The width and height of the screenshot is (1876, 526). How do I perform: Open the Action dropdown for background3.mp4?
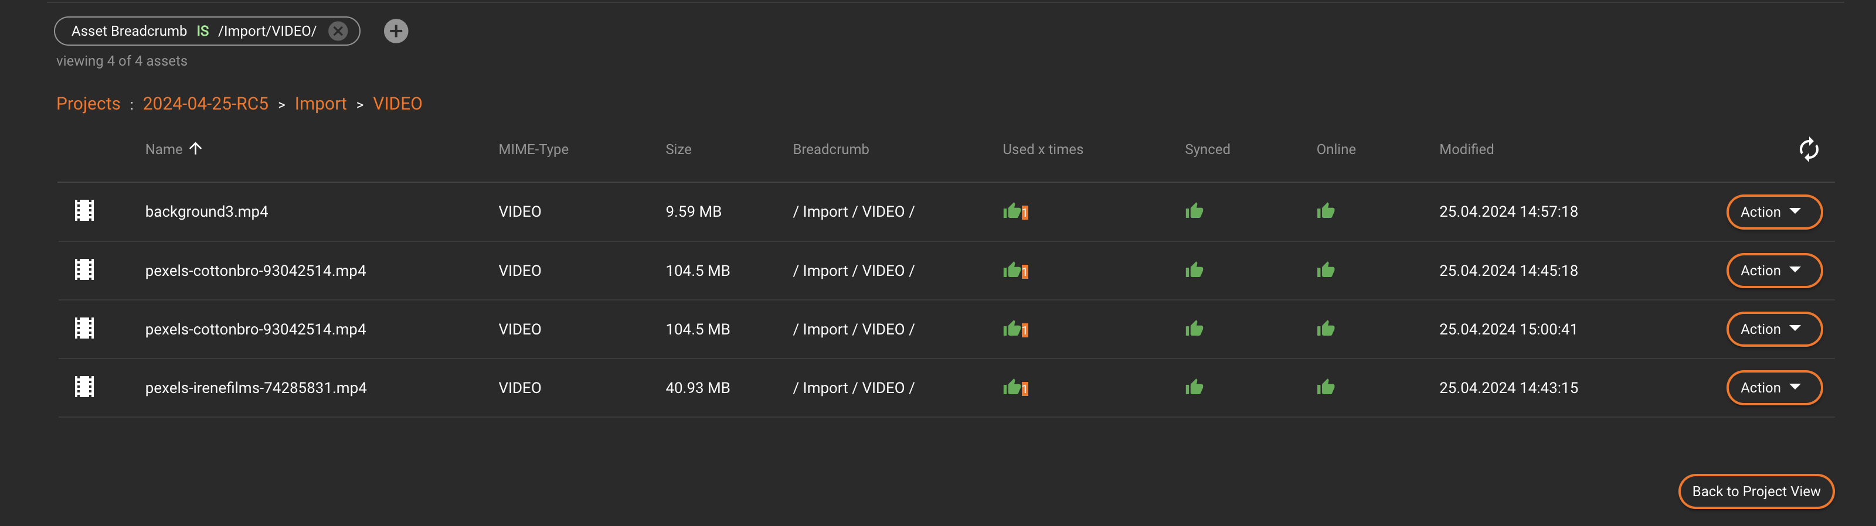pos(1773,211)
